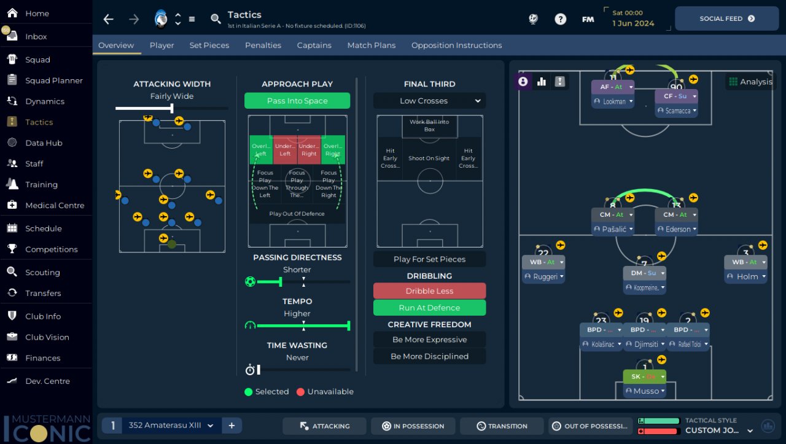Viewport: 786px width, 444px height.
Task: Open the Data Hub icon
Action: [x=12, y=142]
